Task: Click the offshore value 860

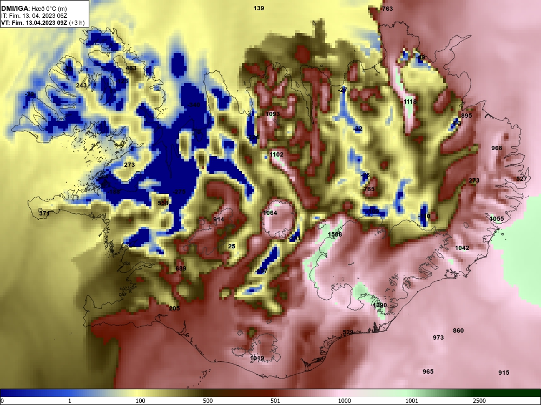Action: click(458, 330)
